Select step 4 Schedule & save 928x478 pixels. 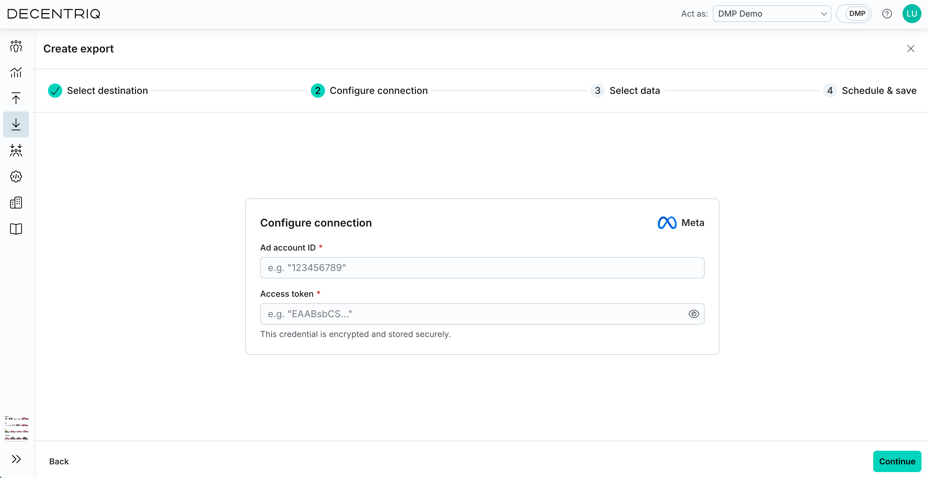coord(870,90)
